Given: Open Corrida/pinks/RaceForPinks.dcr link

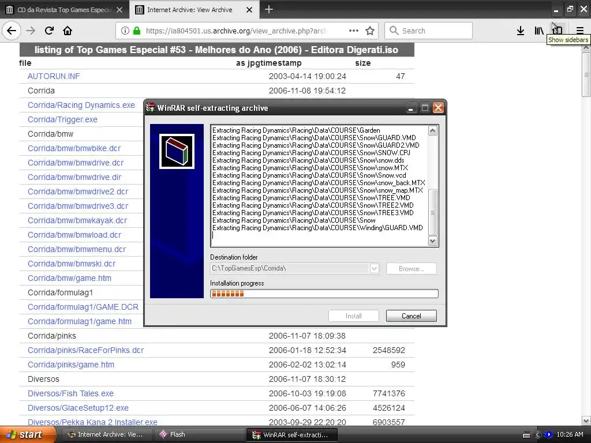Looking at the screenshot, I should pyautogui.click(x=85, y=350).
